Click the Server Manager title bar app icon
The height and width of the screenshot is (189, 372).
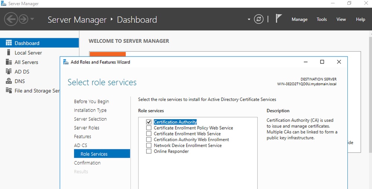click(x=4, y=4)
